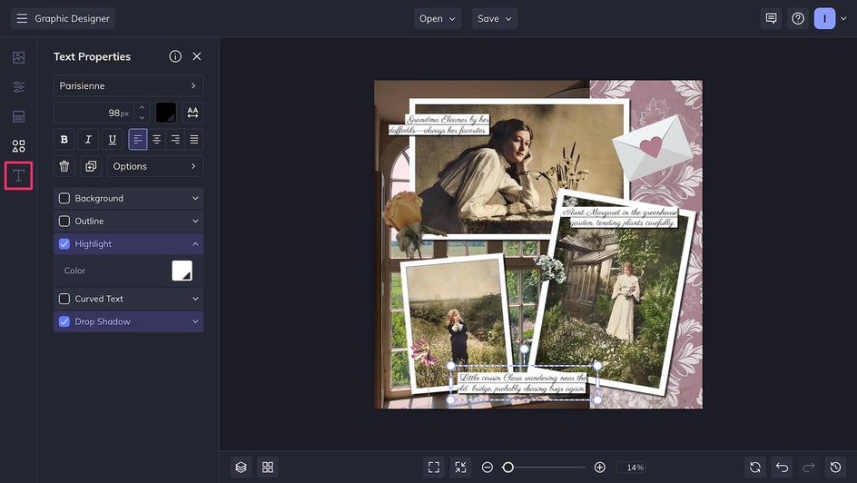
Task: Click zoom in plus icon
Action: pos(599,467)
